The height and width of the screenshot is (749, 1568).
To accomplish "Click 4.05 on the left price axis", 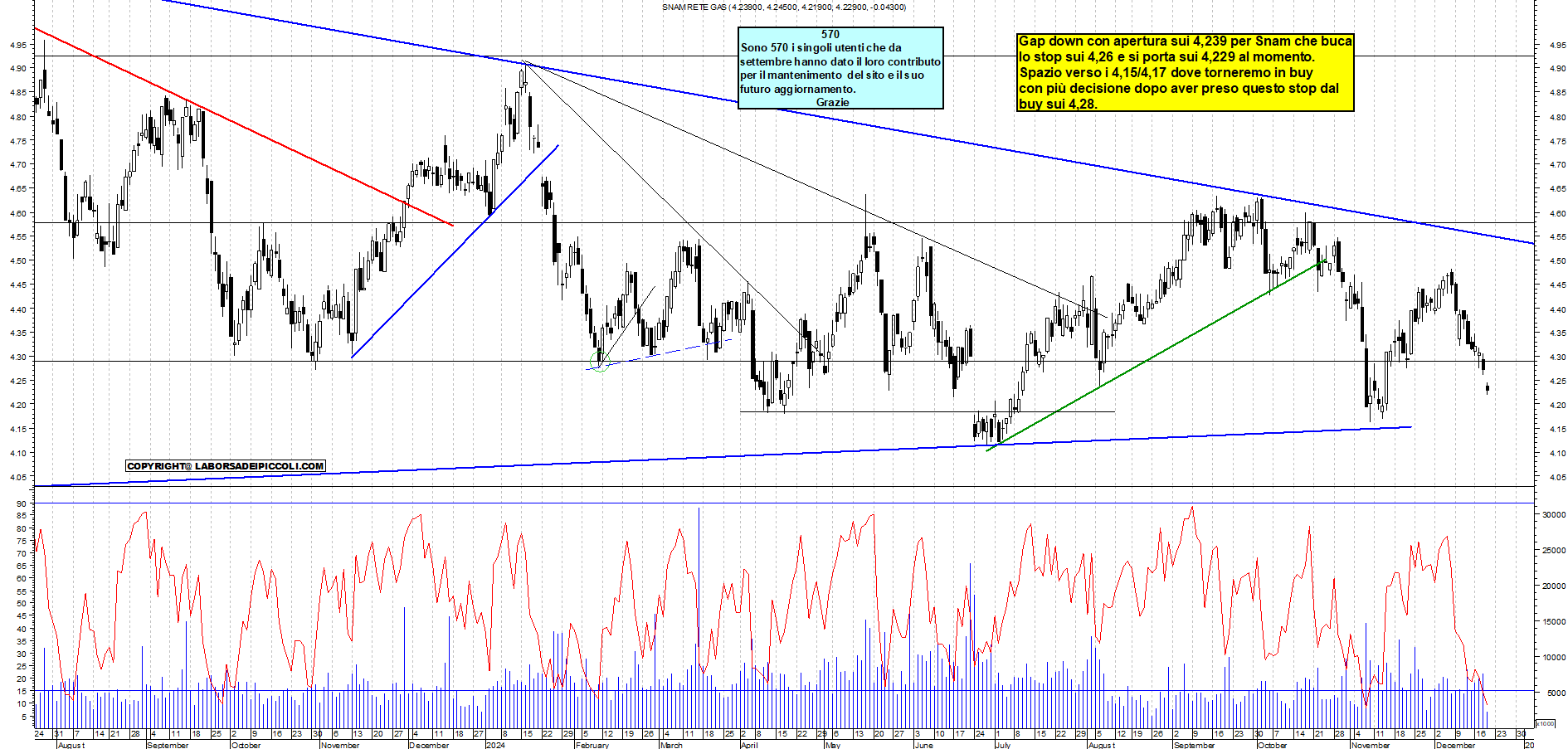I will pos(17,477).
